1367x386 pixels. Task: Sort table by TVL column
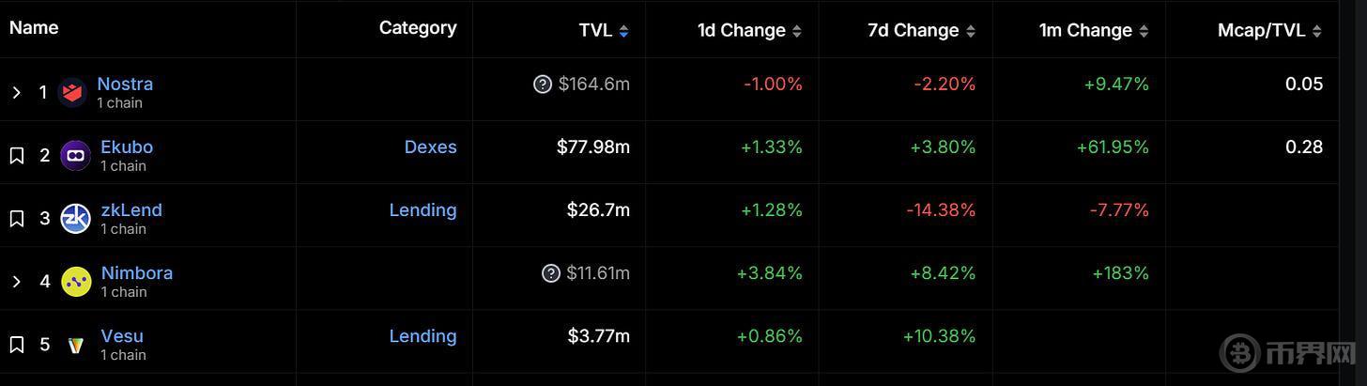pos(603,30)
